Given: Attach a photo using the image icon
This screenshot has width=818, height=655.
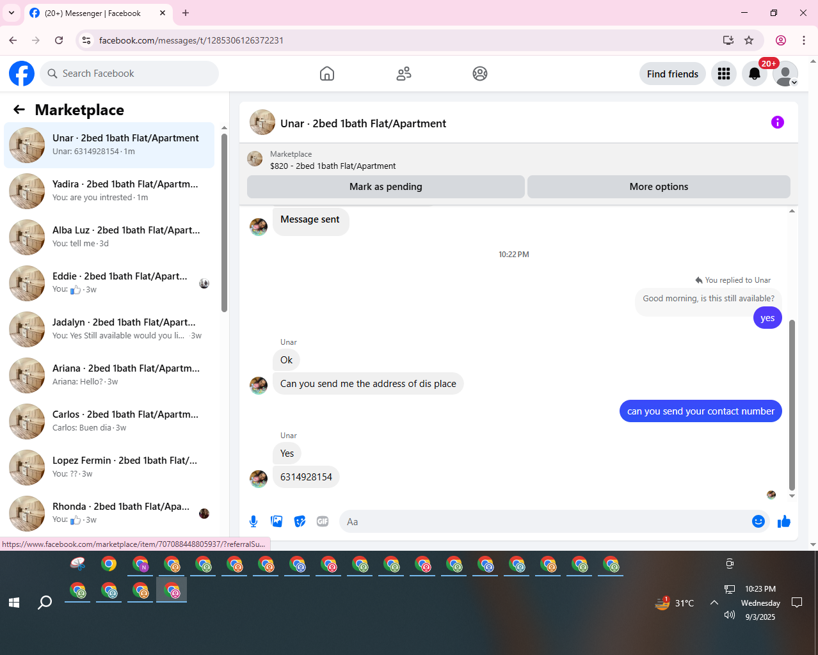Looking at the screenshot, I should [277, 521].
